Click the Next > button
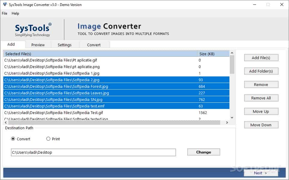 click(x=261, y=173)
